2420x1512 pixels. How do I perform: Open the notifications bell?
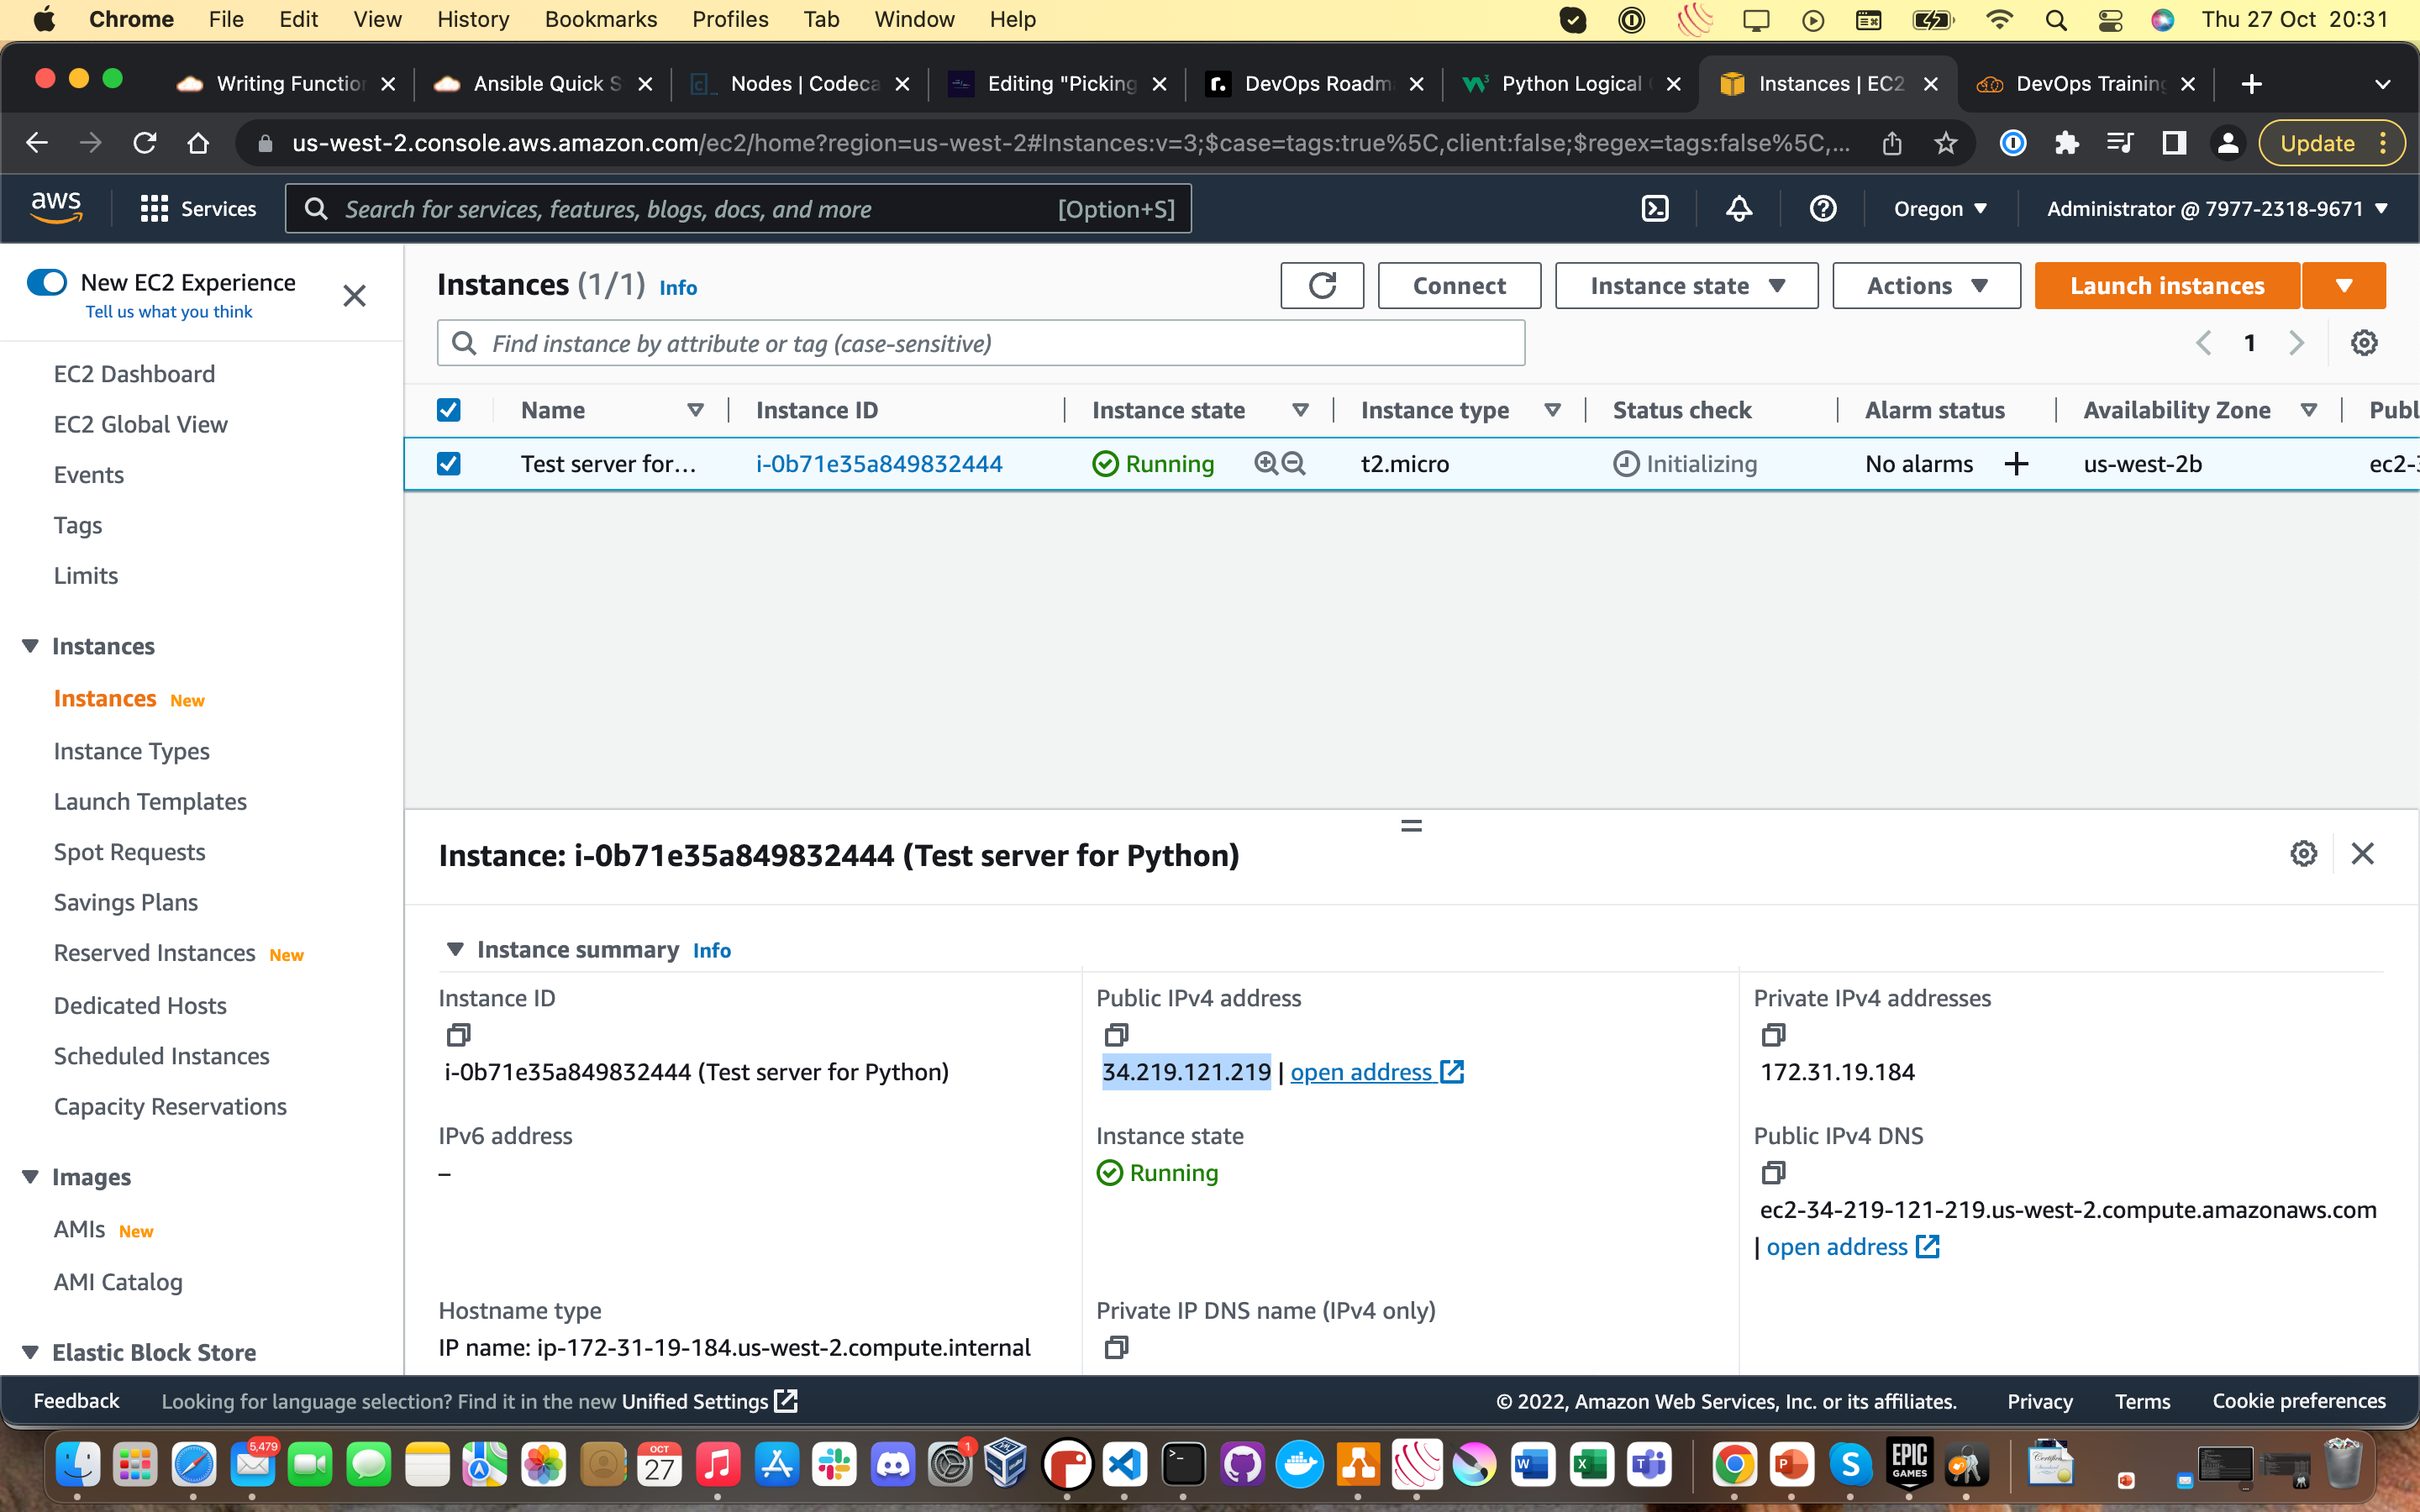coord(1739,209)
